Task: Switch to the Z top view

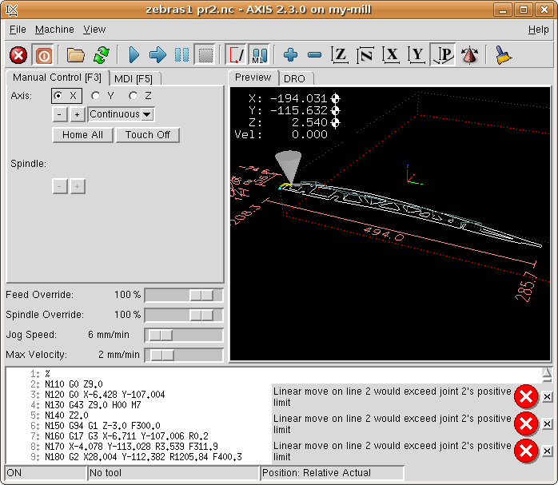Action: (x=341, y=55)
